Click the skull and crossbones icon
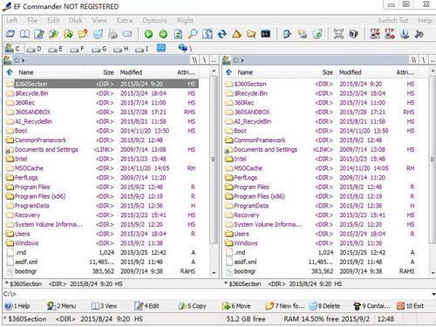This screenshot has height=327, width=436. point(338,34)
